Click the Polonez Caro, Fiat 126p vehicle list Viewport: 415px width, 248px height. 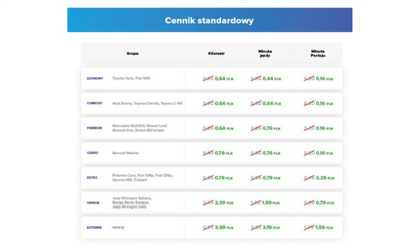143,178
